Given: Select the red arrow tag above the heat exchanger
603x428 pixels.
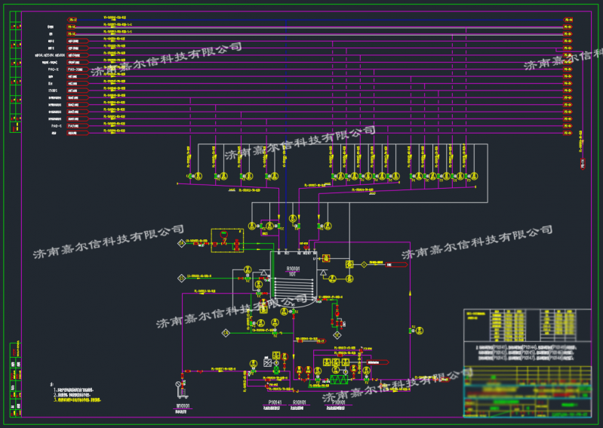Looking at the screenshot, I should tap(377, 362).
